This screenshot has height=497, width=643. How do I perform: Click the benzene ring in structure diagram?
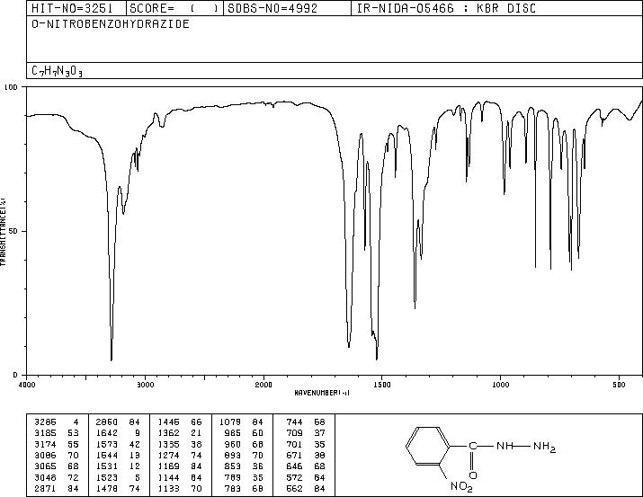pos(428,446)
